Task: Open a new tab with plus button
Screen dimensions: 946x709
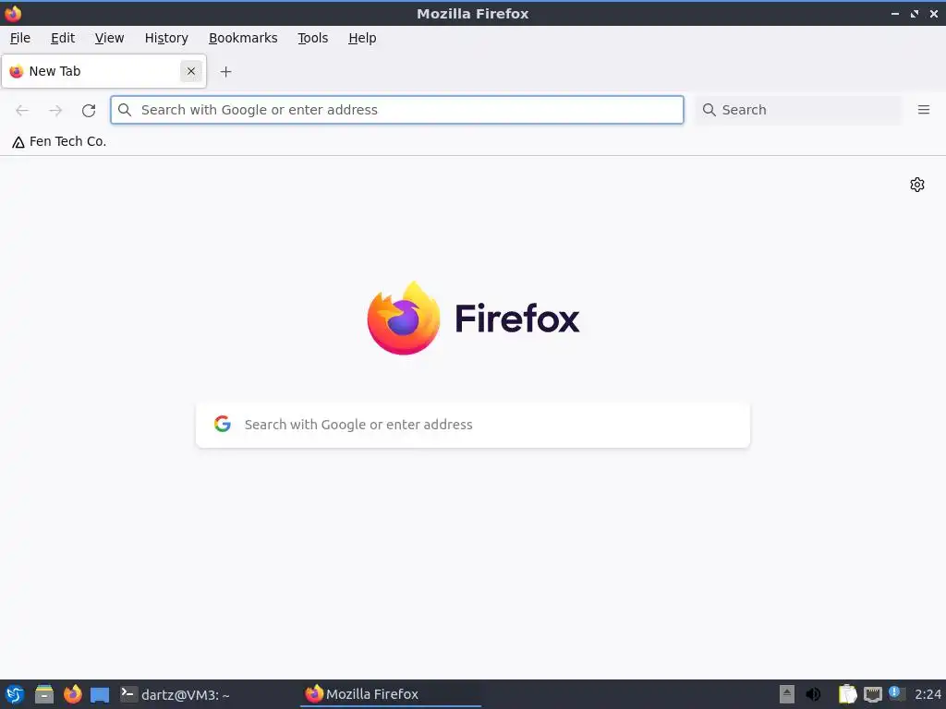Action: (225, 72)
